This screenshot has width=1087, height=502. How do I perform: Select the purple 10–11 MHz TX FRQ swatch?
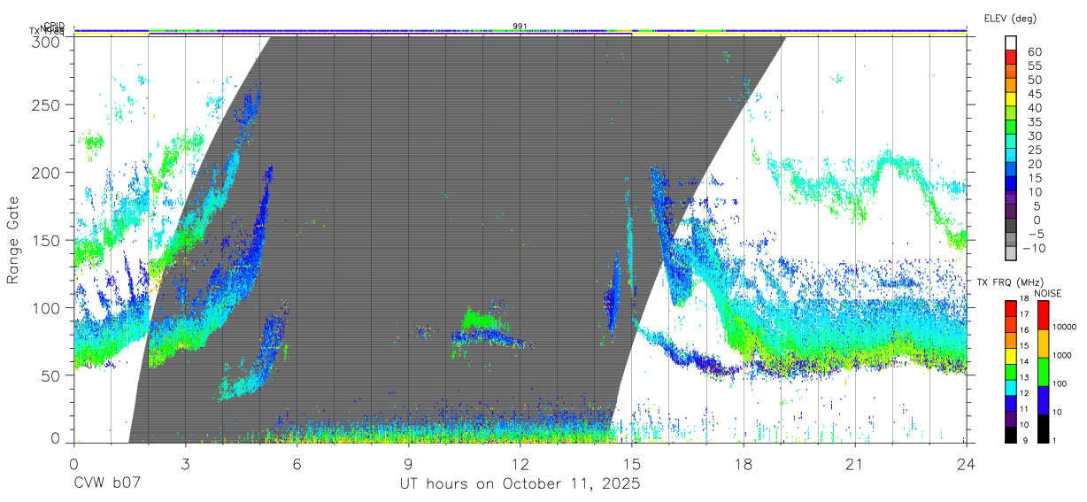pos(1010,417)
